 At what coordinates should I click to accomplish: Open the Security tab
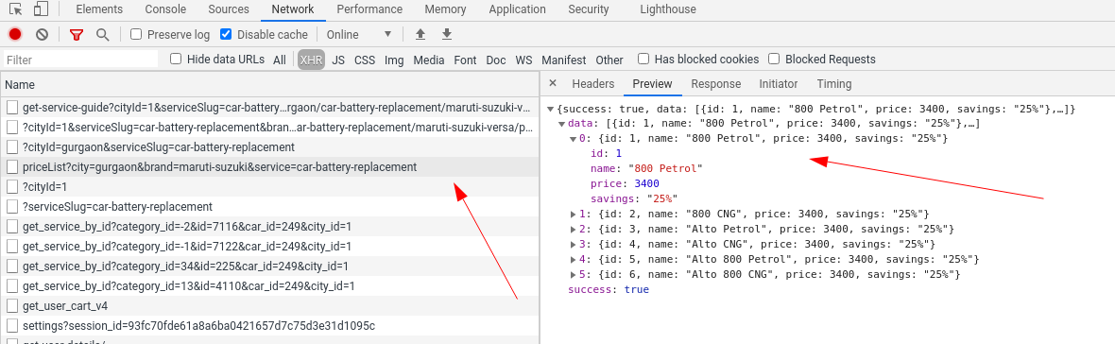point(588,10)
